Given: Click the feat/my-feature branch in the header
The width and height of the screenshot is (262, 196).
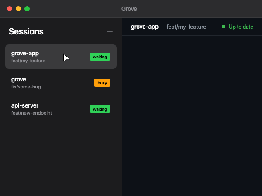Looking at the screenshot, I should (186, 27).
